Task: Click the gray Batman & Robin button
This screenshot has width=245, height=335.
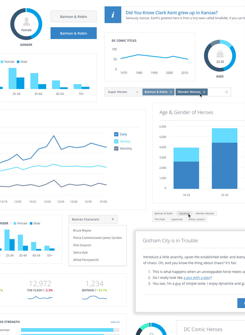Action: click(x=73, y=17)
